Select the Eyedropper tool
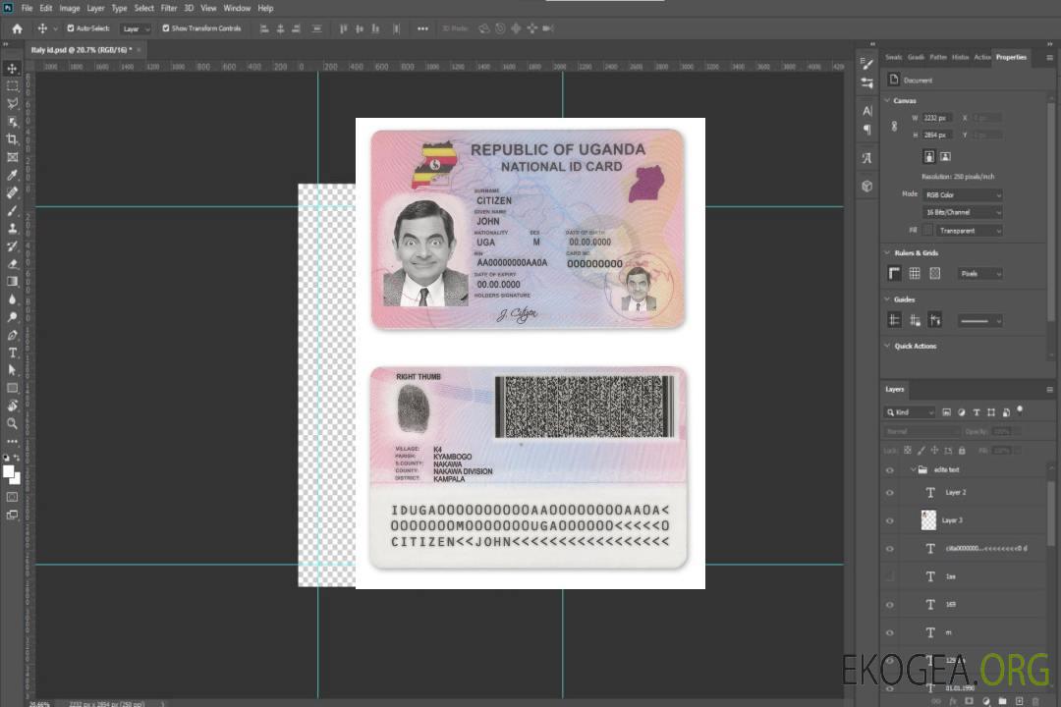The image size is (1061, 707). [12, 175]
